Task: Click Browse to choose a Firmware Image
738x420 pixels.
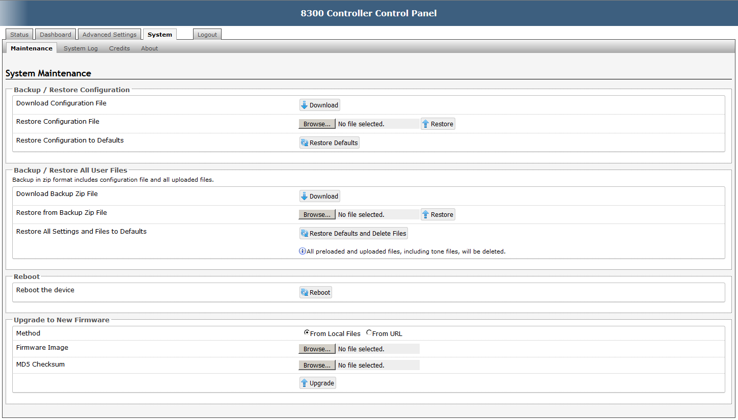Action: [317, 348]
